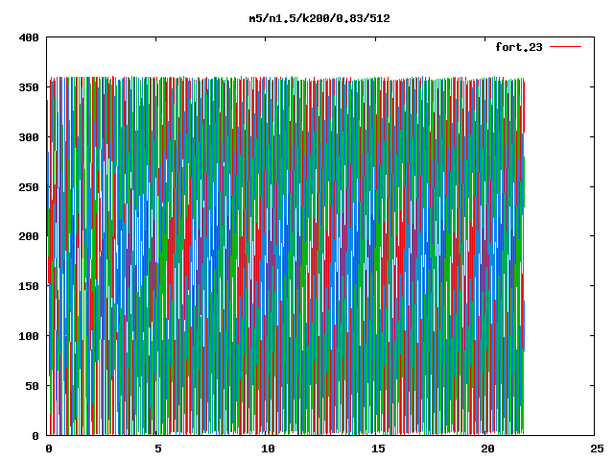This screenshot has width=614, height=461.
Task: Click the red legend line sample
Action: click(x=565, y=47)
